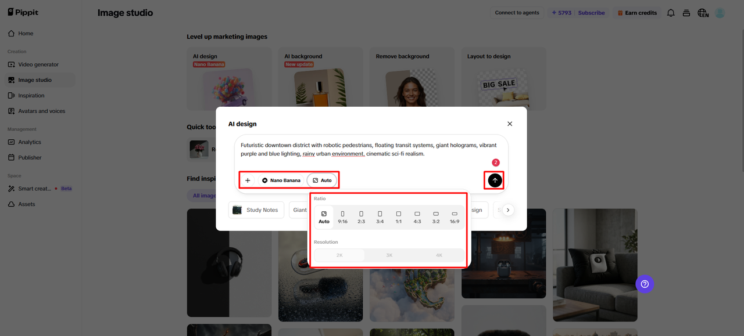Viewport: 744px width, 336px height.
Task: Click the Resolution label in dropdown
Action: point(325,242)
